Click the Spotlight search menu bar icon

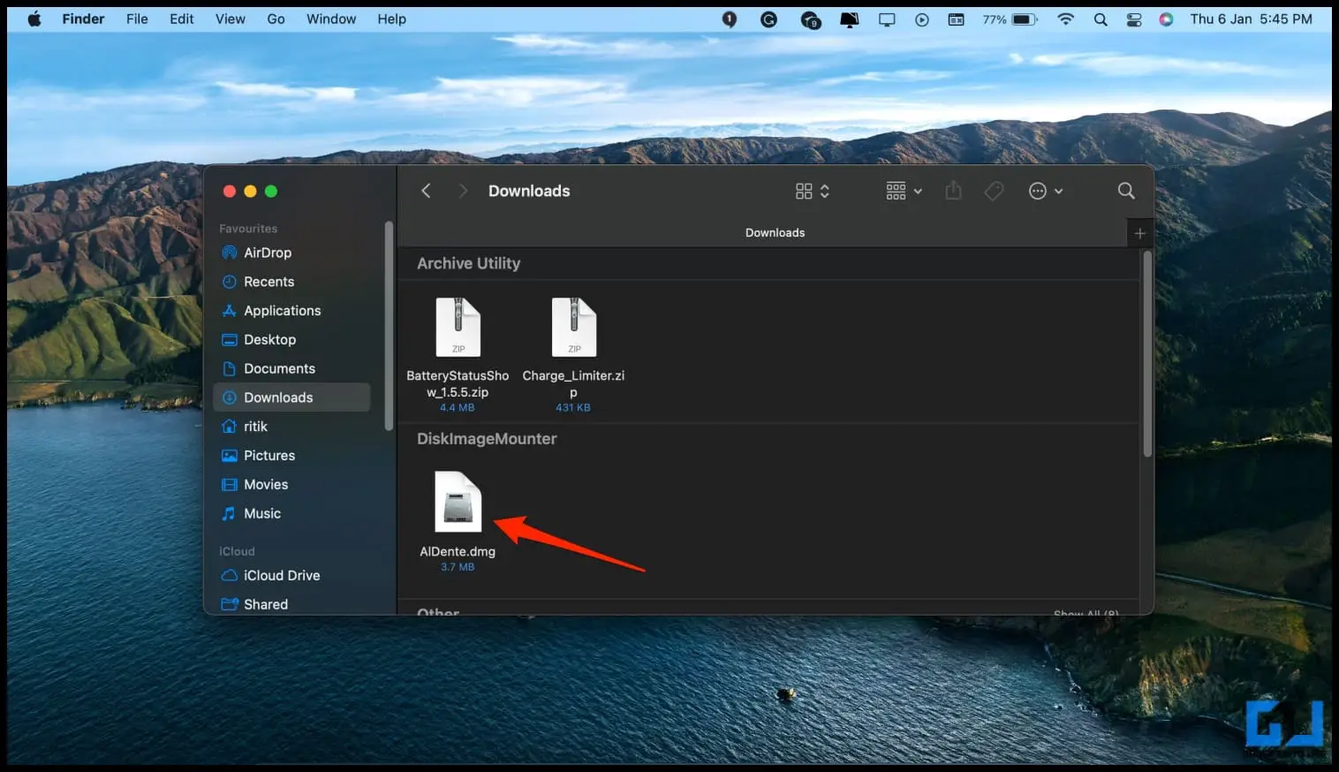1101,19
